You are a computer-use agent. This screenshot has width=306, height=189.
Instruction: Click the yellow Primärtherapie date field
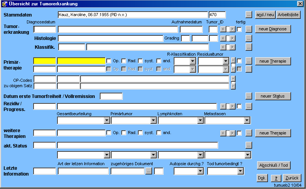pyautogui.click(x=45, y=61)
